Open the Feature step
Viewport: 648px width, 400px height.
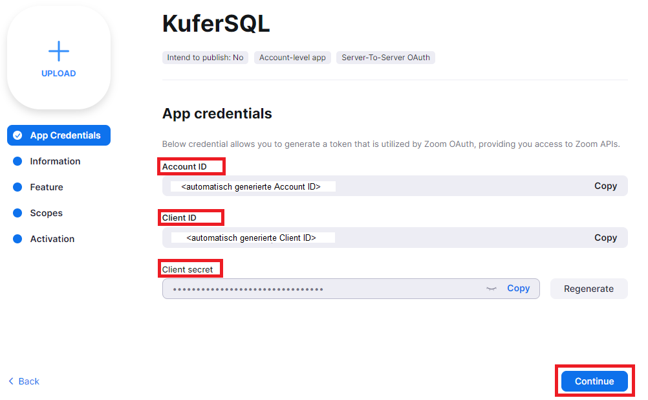click(x=47, y=188)
